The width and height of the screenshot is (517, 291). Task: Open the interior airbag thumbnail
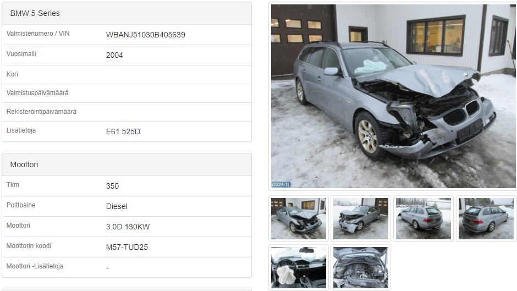(299, 267)
